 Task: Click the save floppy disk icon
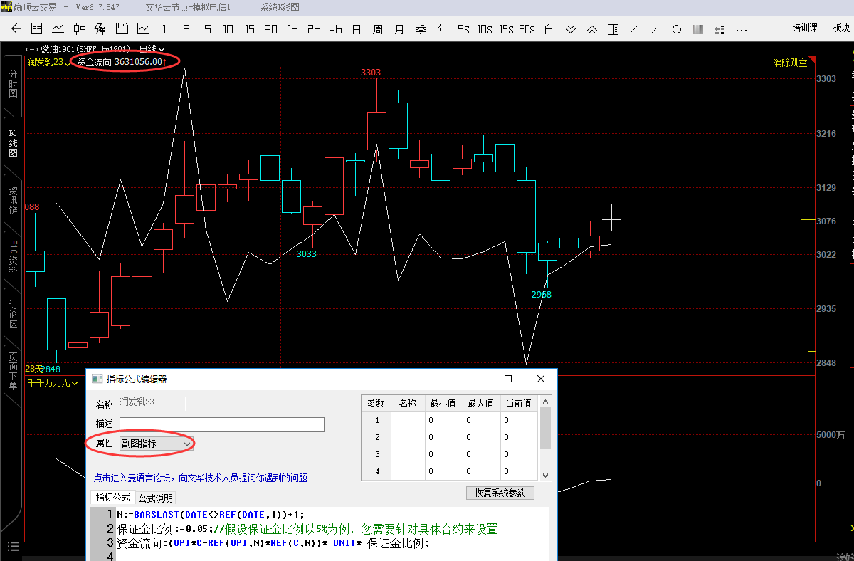[x=122, y=29]
